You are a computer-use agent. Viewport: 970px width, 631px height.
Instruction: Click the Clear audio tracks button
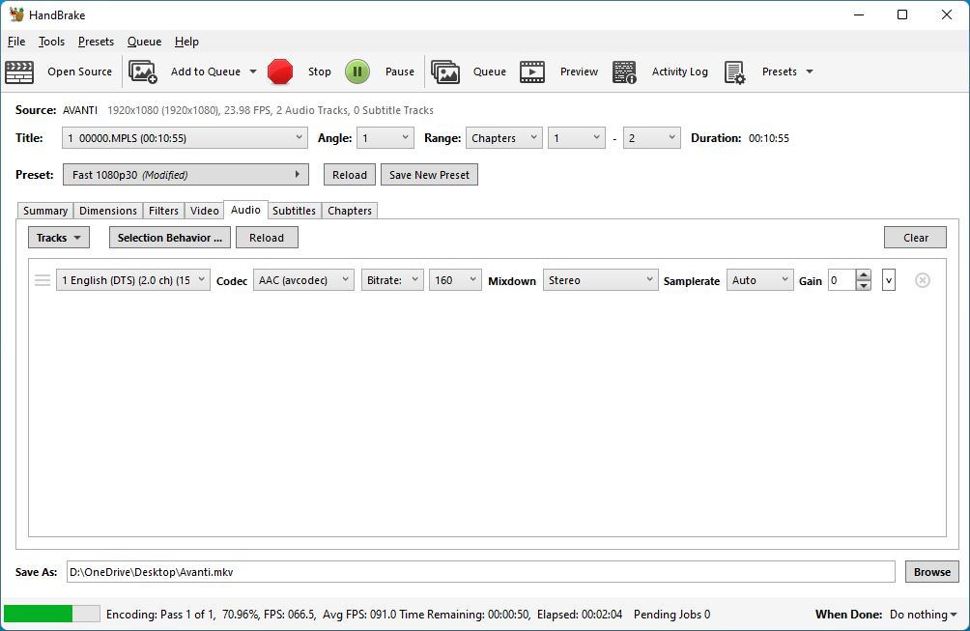[x=915, y=238]
